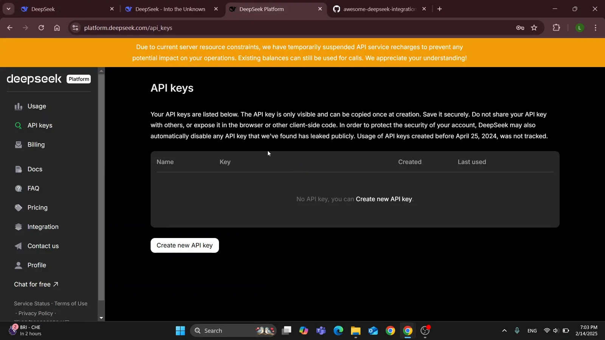The height and width of the screenshot is (340, 605).
Task: Reload the page with refresh icon
Action: coord(41,28)
